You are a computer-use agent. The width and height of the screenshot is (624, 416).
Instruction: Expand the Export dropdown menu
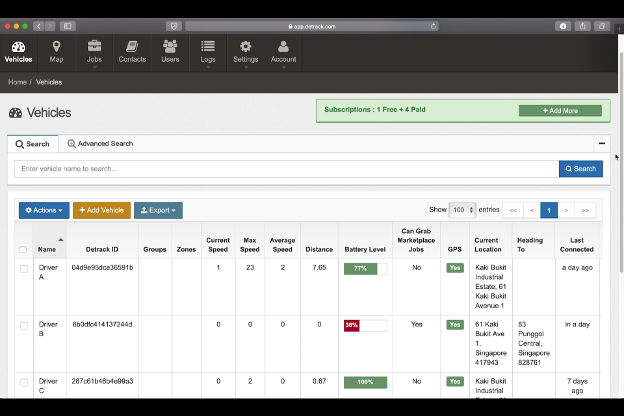(x=158, y=210)
